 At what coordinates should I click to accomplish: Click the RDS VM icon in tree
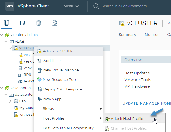(x=20, y=75)
